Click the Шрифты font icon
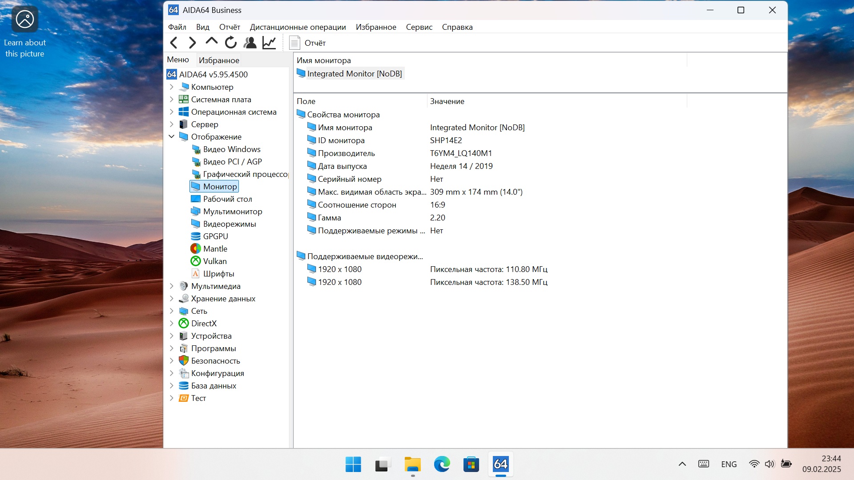This screenshot has height=480, width=854. click(196, 274)
